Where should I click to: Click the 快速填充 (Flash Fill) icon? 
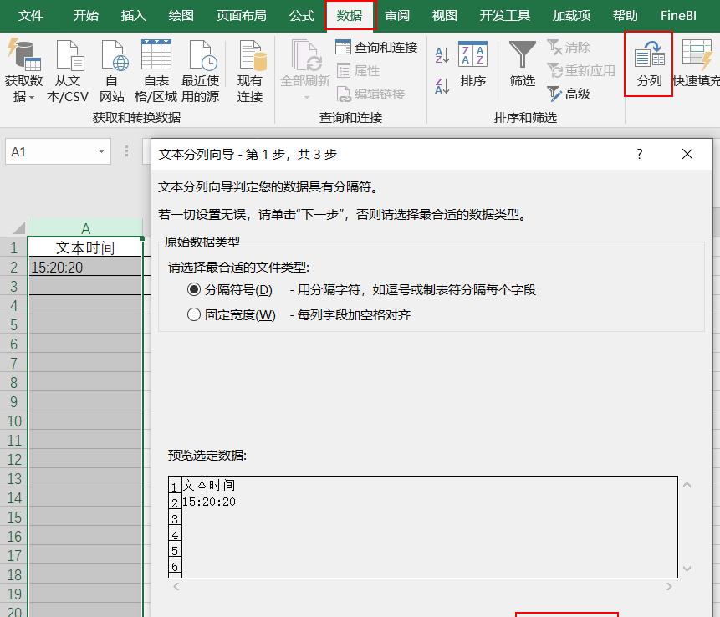pyautogui.click(x=698, y=54)
